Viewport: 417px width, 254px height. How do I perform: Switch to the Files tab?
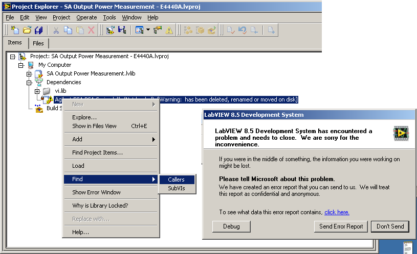(x=38, y=43)
